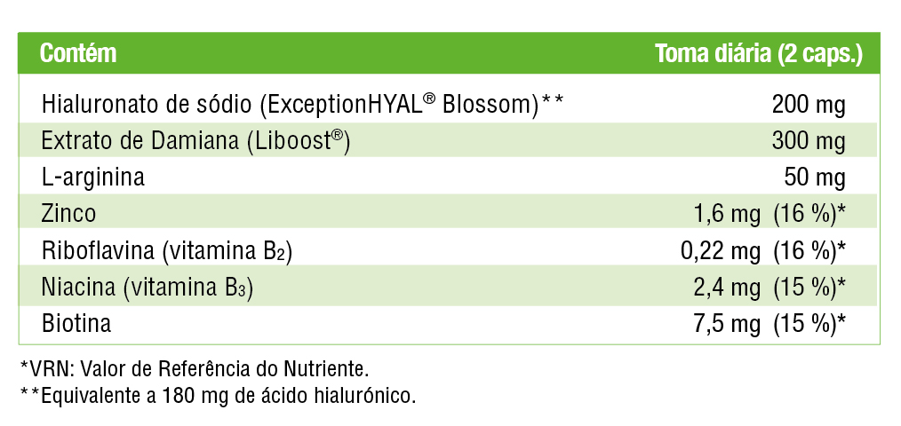Click the "Toma diária (2 caps.)" header

(759, 54)
